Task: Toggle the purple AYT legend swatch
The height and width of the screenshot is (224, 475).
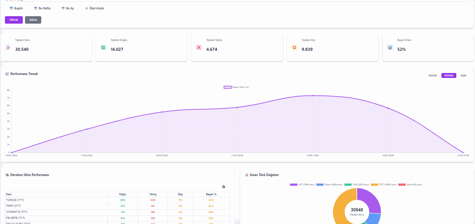Action: click(x=293, y=185)
